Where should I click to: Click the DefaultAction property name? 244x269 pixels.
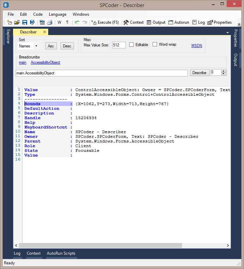click(42, 108)
